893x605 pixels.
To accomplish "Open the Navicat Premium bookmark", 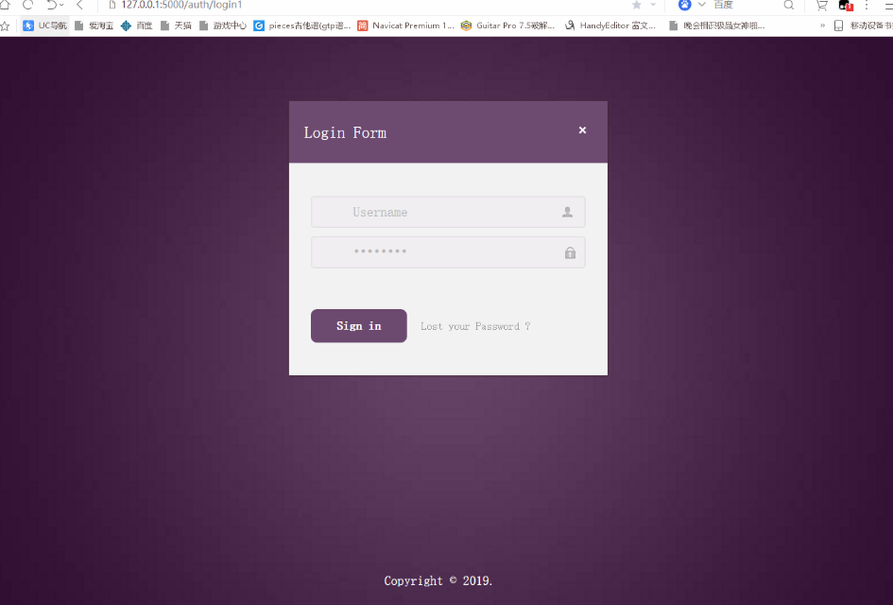I will [406, 26].
